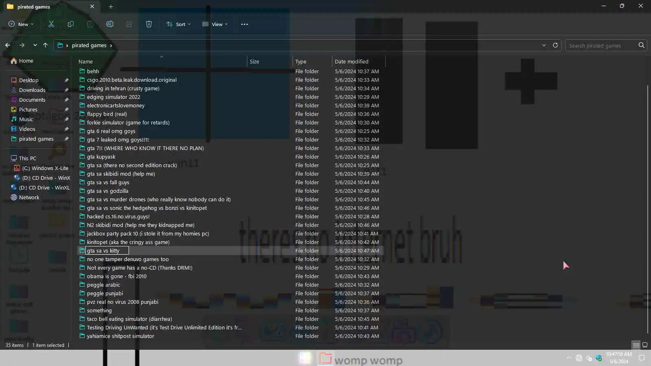Screen dimensions: 651x366
Task: Open Music in the navigation pane
Action: pyautogui.click(x=26, y=119)
